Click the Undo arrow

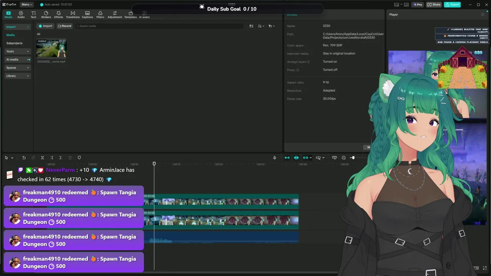pos(24,158)
